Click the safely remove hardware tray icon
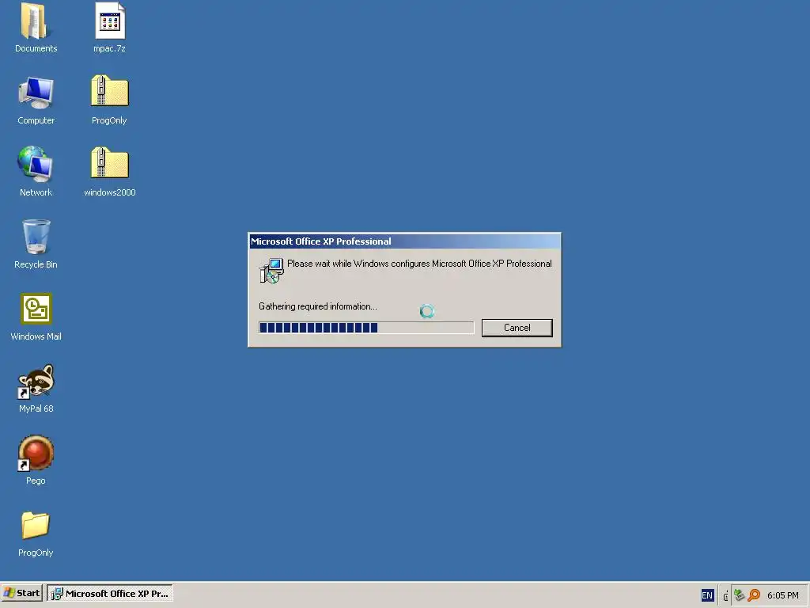This screenshot has width=810, height=608. coord(740,595)
